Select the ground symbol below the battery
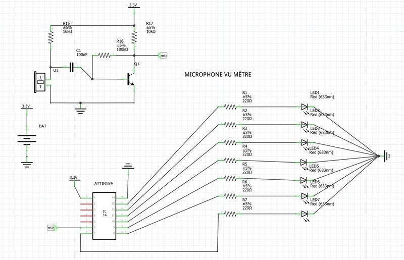 (26, 163)
